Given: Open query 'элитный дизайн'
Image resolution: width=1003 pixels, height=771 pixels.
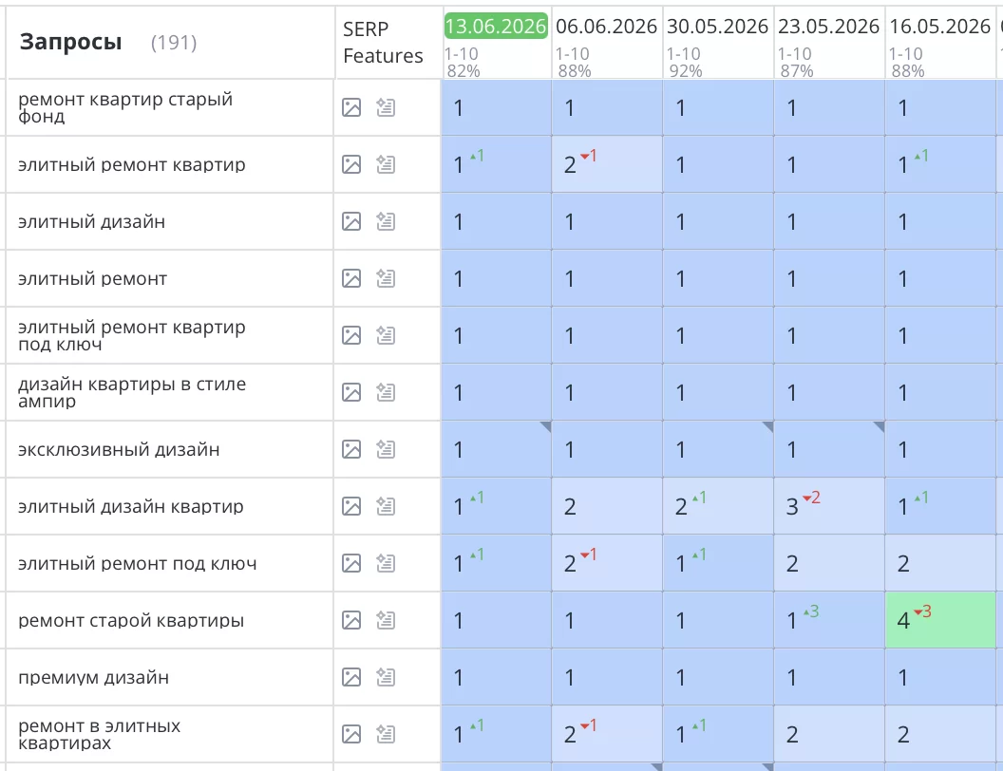Looking at the screenshot, I should [x=91, y=222].
